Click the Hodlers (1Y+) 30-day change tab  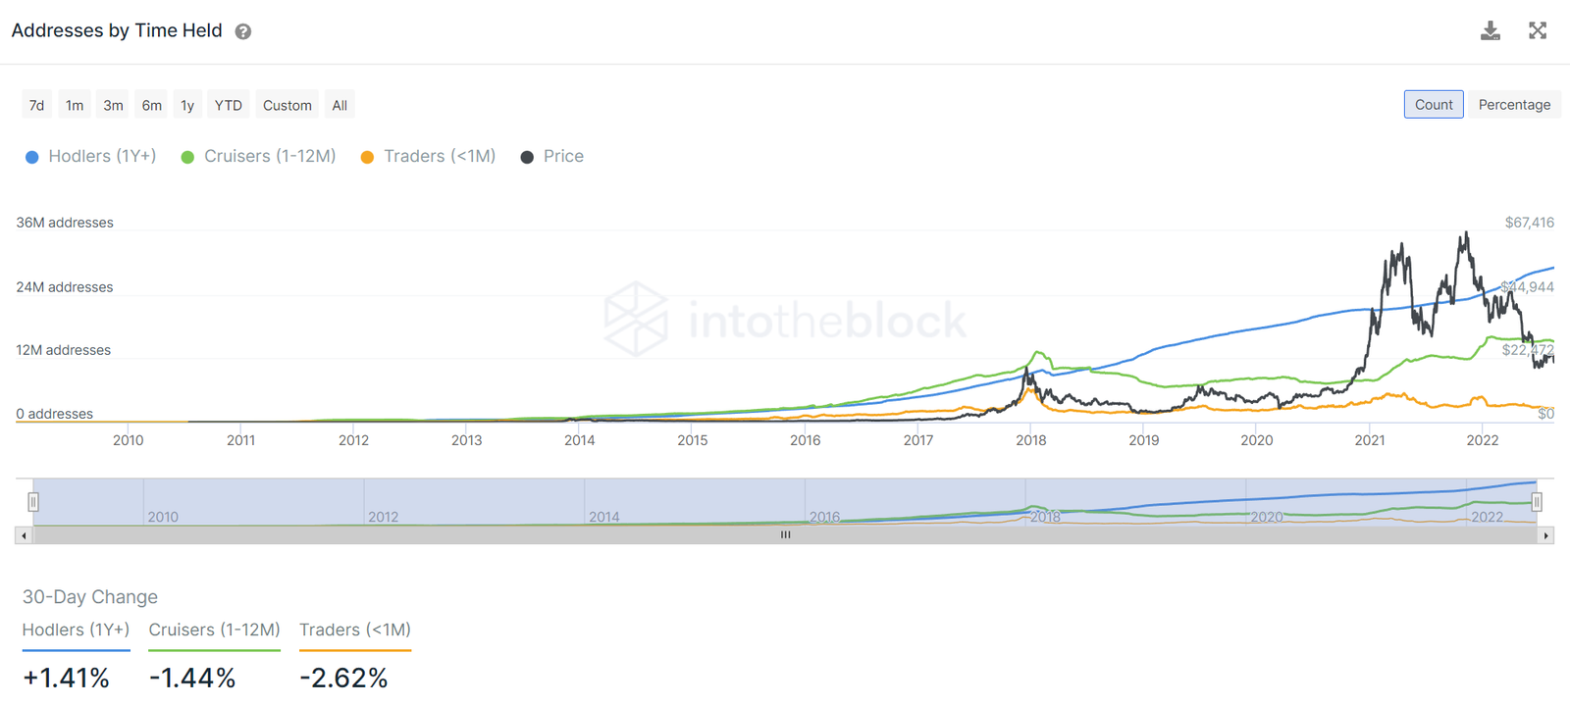76,630
